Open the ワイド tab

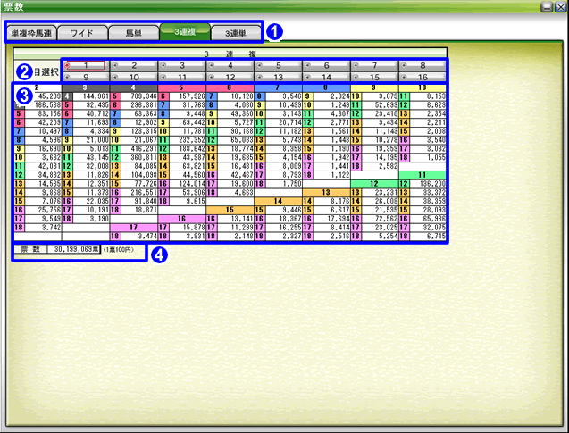click(x=82, y=33)
